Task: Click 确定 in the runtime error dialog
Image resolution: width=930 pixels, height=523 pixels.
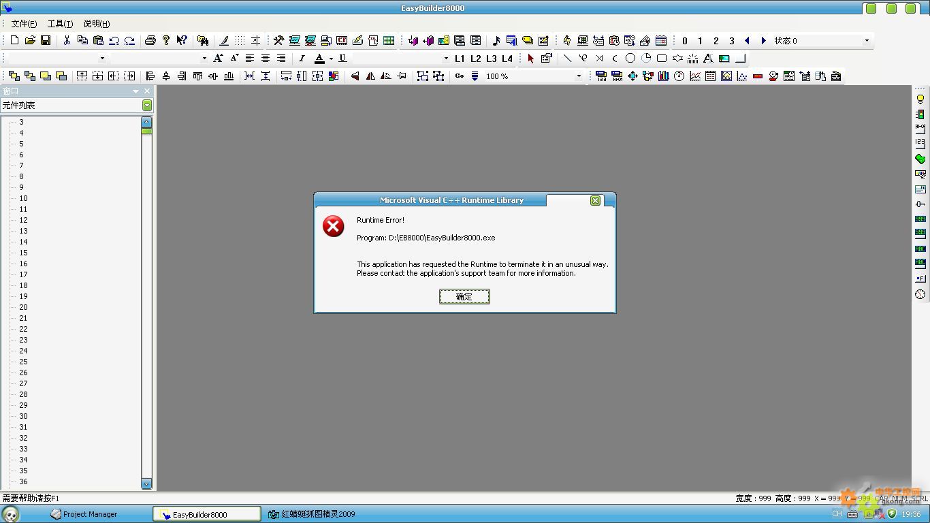Action: [464, 296]
